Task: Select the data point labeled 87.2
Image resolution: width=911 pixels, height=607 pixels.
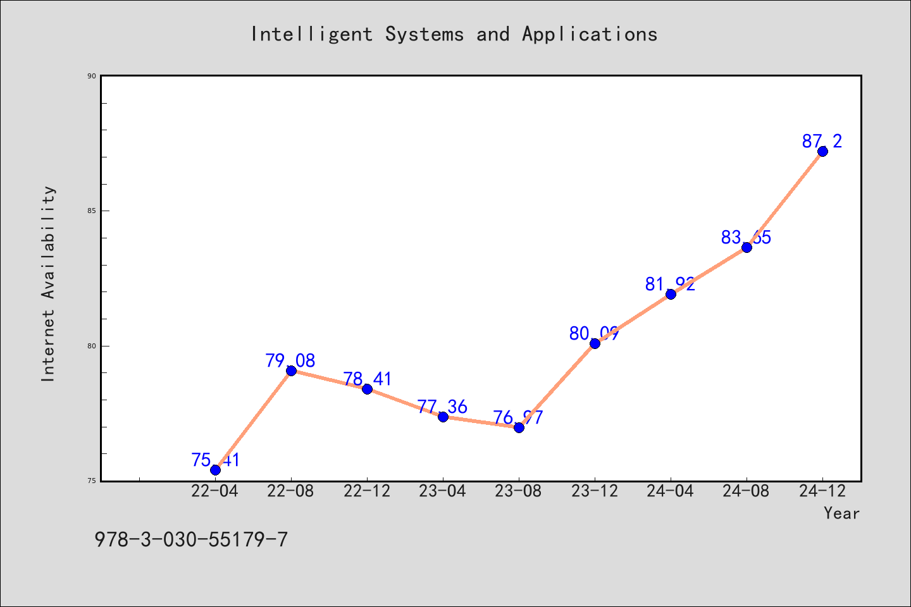Action: pyautogui.click(x=822, y=151)
